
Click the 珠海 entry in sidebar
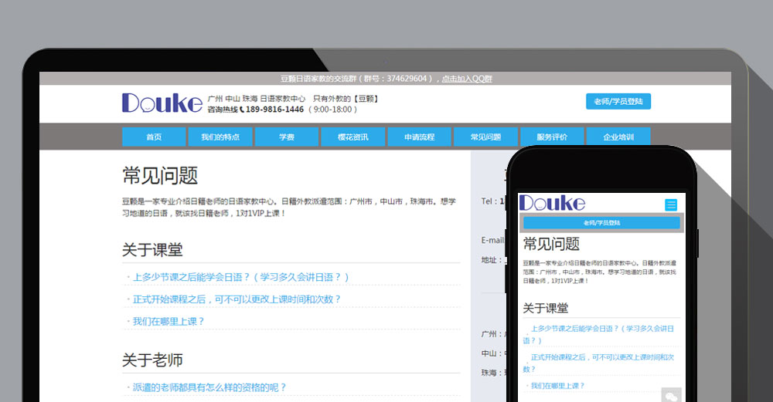[x=492, y=373]
